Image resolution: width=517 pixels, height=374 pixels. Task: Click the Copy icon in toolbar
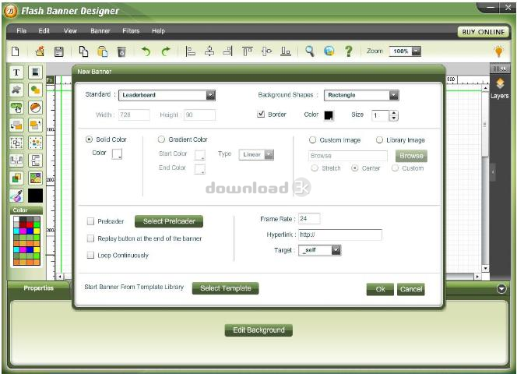[x=83, y=51]
